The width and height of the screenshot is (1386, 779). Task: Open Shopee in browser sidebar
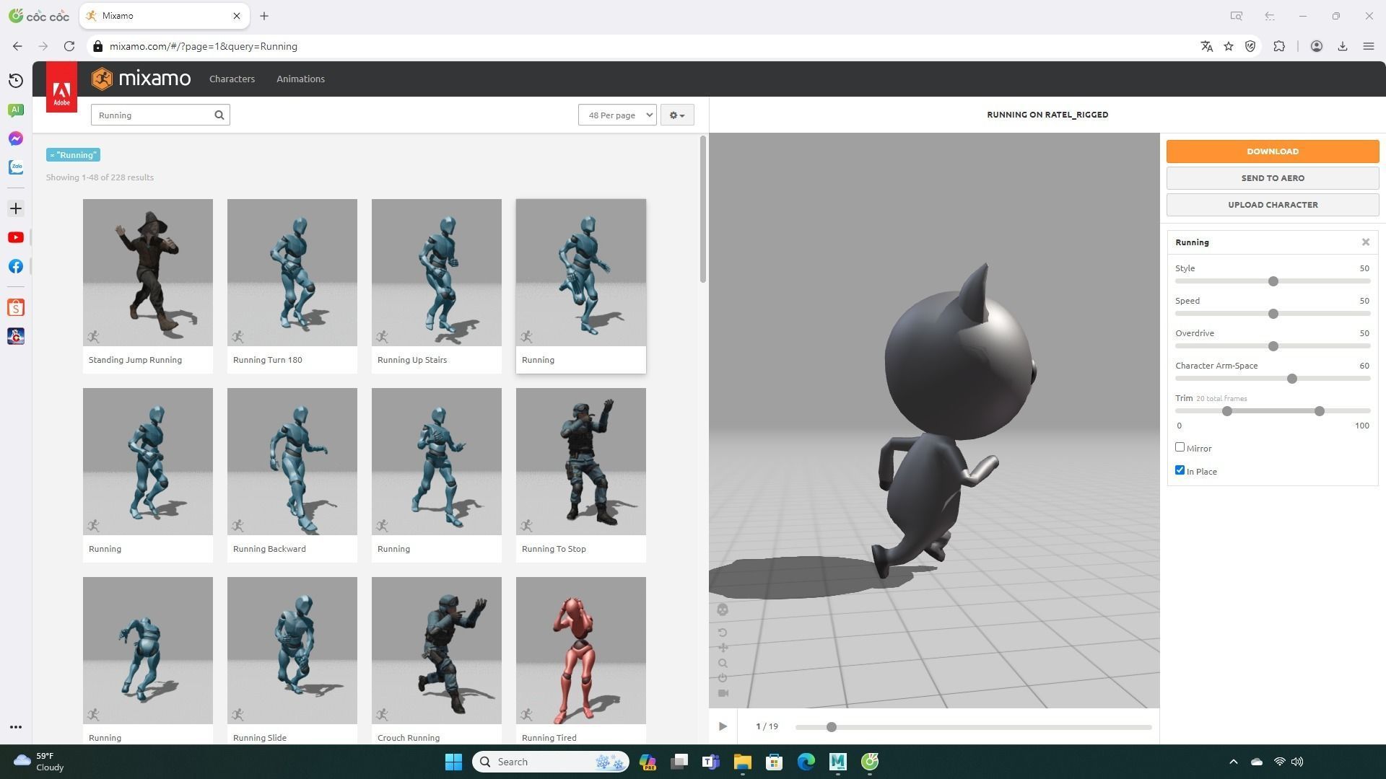point(16,308)
